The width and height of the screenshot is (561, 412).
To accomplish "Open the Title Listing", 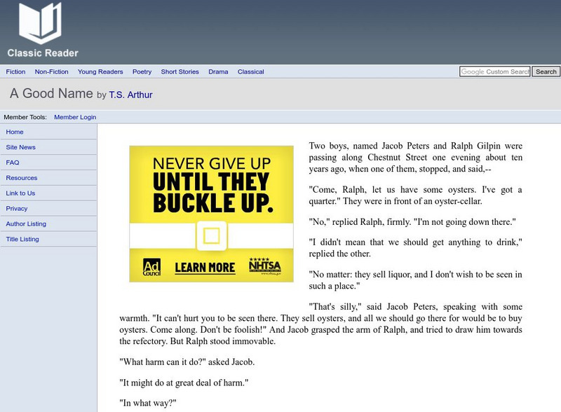I will point(22,239).
